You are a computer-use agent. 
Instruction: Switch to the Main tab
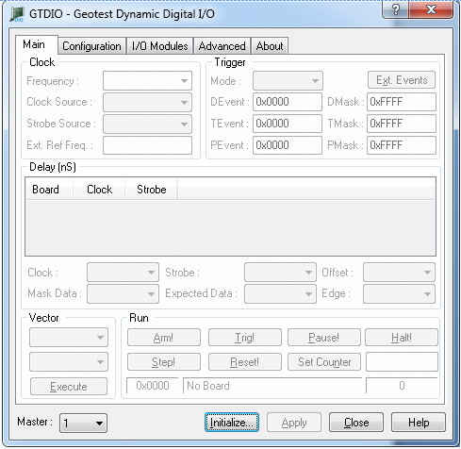tap(36, 44)
